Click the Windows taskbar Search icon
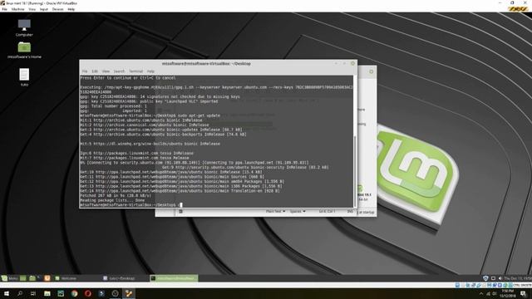Image resolution: width=532 pixels, height=299 pixels. click(20, 293)
